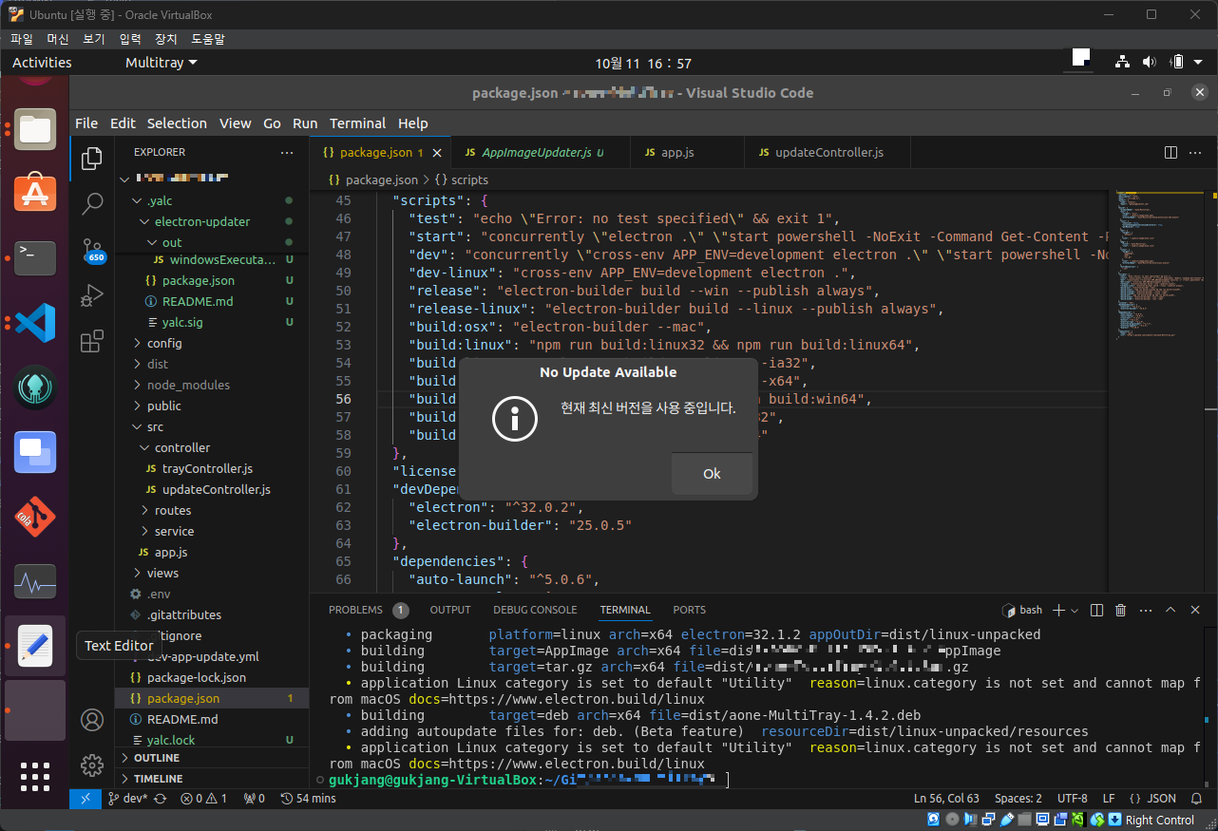Open trayController.js in the explorer

[x=207, y=468]
